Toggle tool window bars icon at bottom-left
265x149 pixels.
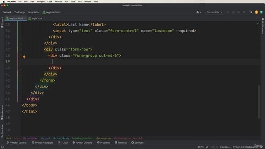(x=2, y=147)
